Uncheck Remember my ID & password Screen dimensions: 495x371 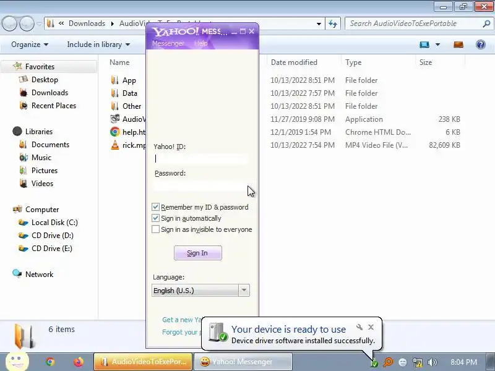click(155, 207)
